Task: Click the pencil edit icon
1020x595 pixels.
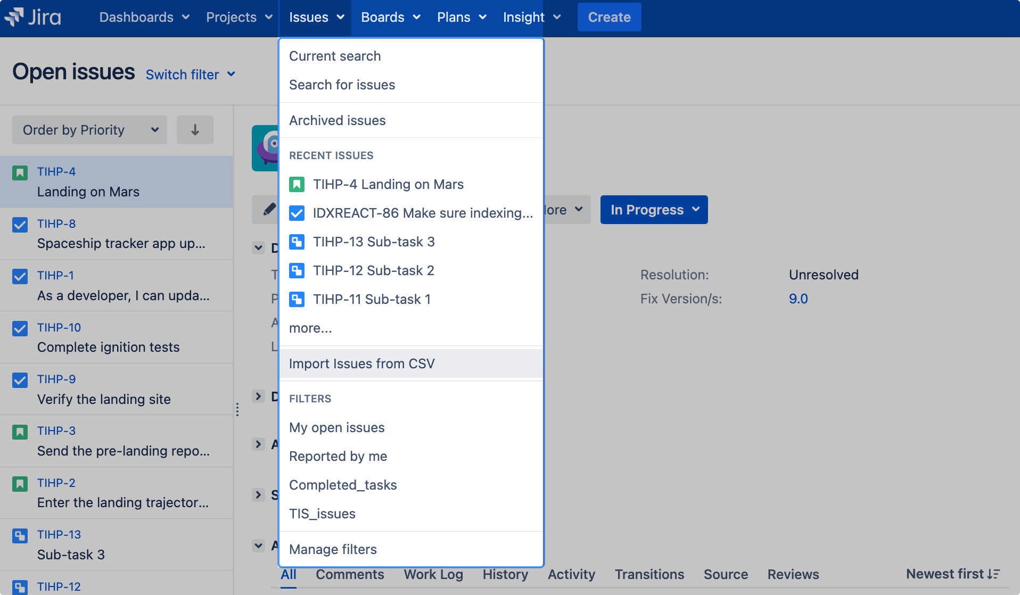Action: (268, 210)
